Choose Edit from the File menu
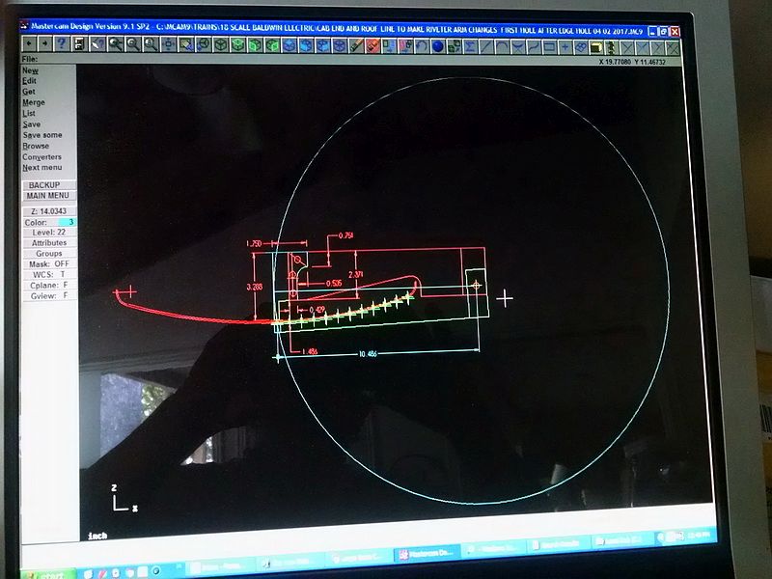The height and width of the screenshot is (579, 772). pos(29,81)
